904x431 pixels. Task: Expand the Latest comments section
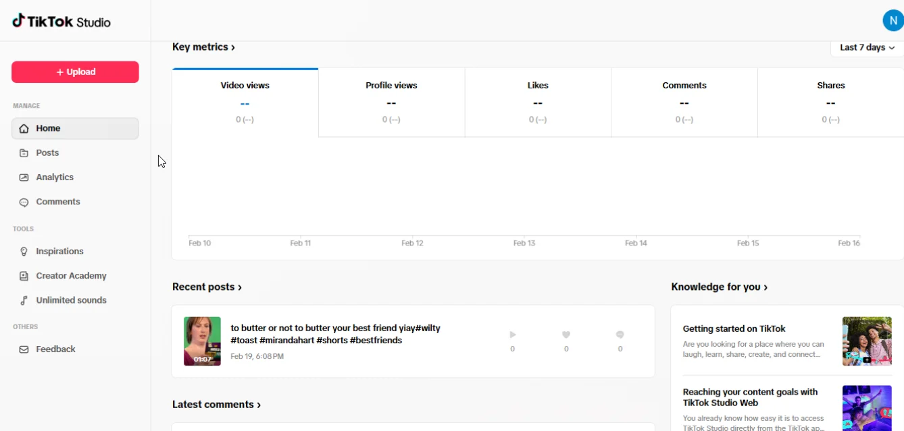pos(216,405)
